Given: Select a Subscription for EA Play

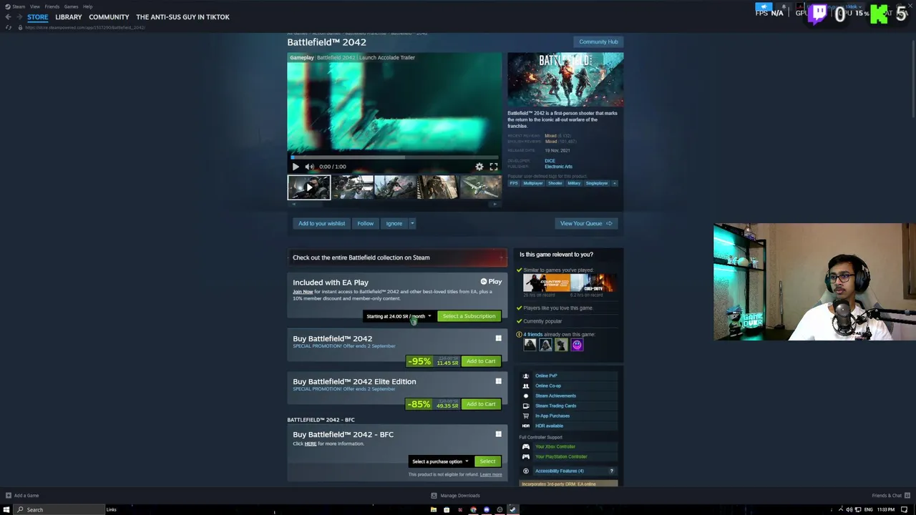Looking at the screenshot, I should tap(469, 316).
